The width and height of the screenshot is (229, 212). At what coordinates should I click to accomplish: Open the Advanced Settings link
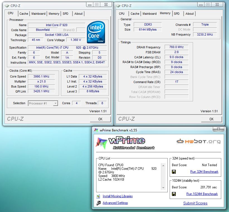pos(115,203)
